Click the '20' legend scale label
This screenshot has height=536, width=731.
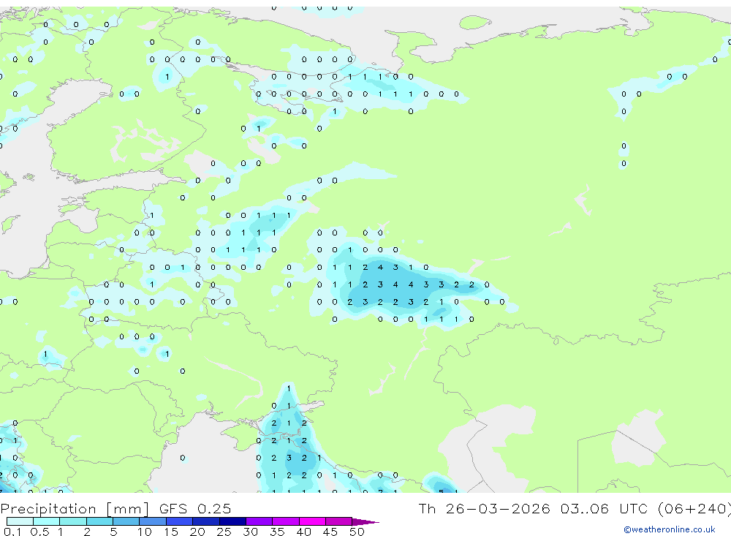tap(197, 532)
